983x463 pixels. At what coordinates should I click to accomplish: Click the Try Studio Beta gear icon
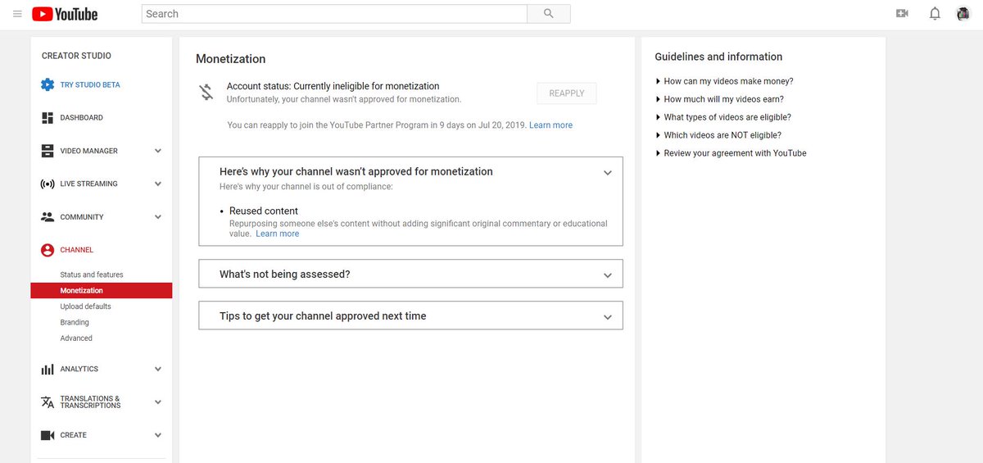point(48,84)
